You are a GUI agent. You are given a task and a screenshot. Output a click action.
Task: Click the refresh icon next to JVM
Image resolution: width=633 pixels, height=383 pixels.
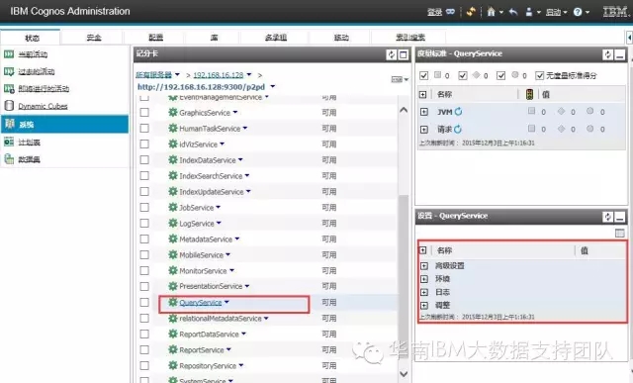click(458, 112)
